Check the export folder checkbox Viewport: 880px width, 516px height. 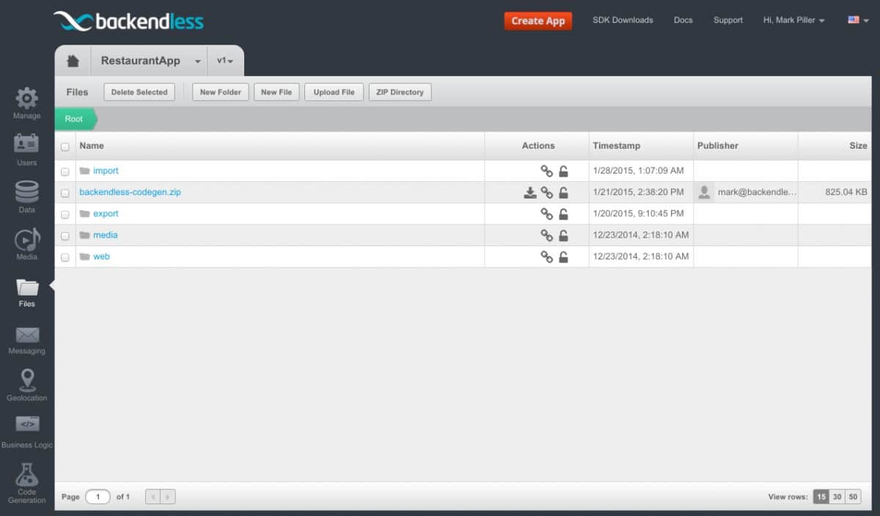65,215
